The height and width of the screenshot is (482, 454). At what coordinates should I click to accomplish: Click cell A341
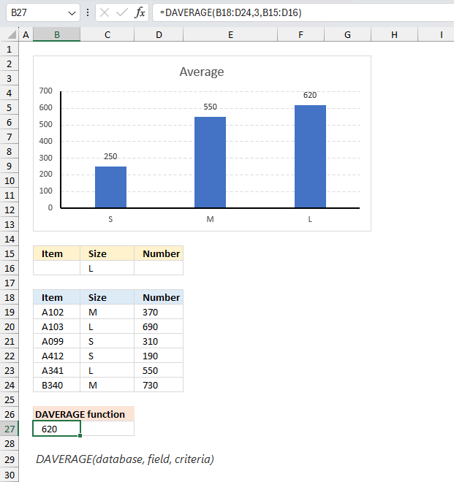point(56,370)
